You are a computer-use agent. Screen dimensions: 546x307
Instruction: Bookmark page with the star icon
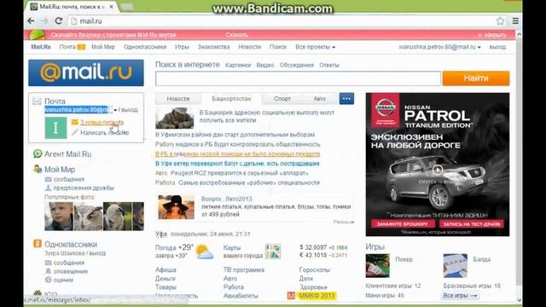pyautogui.click(x=500, y=20)
